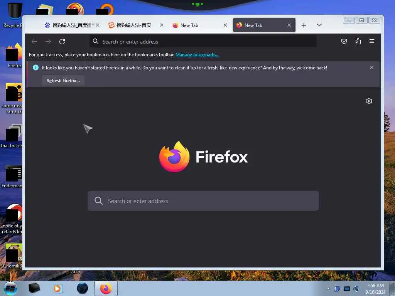Open the taskbar clock showing 2:58 AM
Screen dimensions: 395x296
tap(375, 289)
